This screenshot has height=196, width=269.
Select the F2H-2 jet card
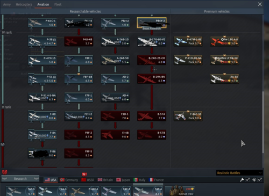(x=79, y=116)
